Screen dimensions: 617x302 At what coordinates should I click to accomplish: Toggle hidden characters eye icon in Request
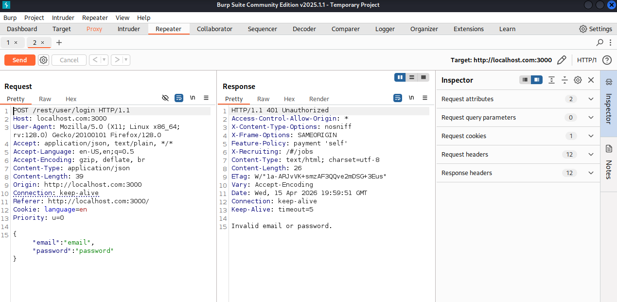point(165,98)
